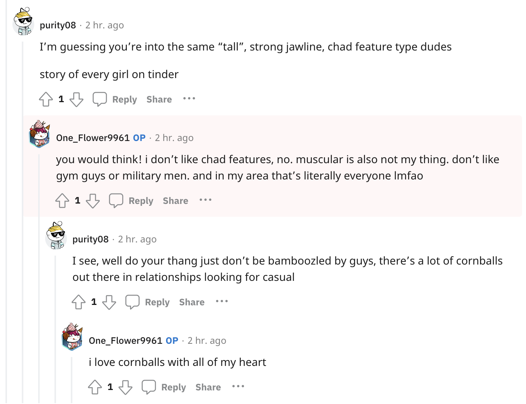526x404 pixels.
Task: Reply to purity08's tinder comment
Action: [115, 99]
